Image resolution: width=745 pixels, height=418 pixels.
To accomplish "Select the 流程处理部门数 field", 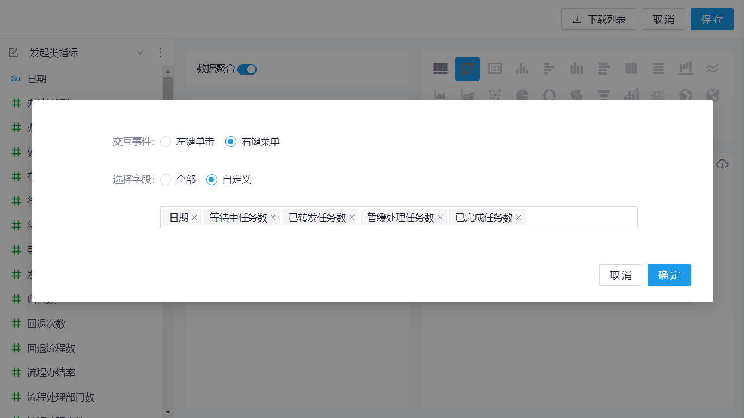I will 61,397.
